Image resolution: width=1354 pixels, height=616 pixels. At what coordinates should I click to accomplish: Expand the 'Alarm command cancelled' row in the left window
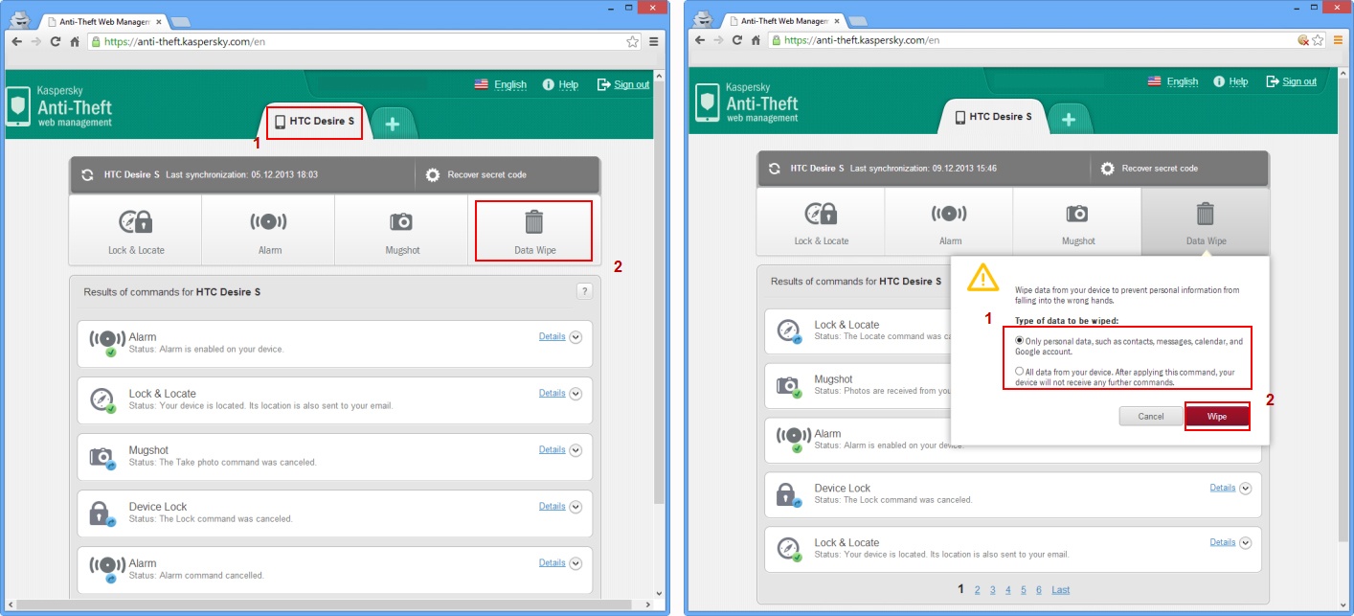[x=575, y=563]
